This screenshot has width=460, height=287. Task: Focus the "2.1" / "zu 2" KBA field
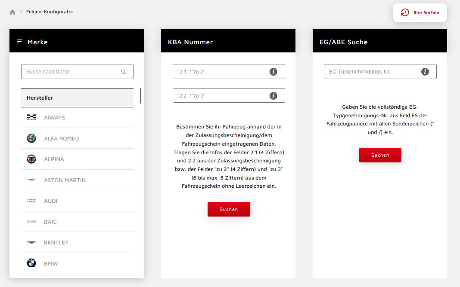point(229,72)
